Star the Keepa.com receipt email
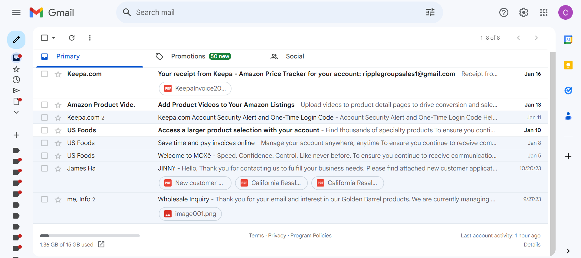The image size is (581, 258). (x=58, y=74)
